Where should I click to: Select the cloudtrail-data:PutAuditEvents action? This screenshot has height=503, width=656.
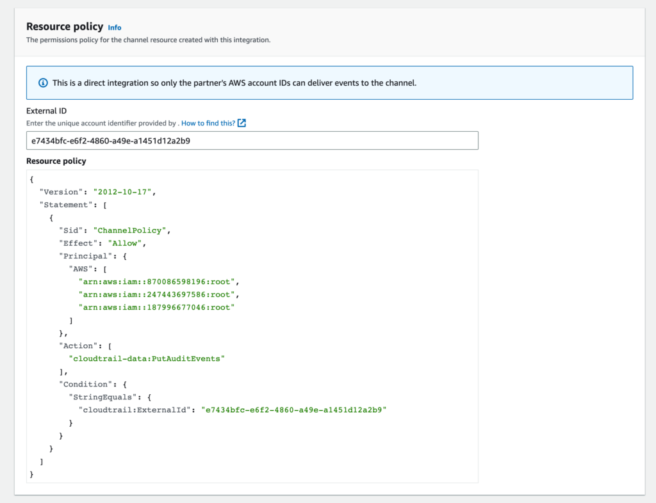147,359
